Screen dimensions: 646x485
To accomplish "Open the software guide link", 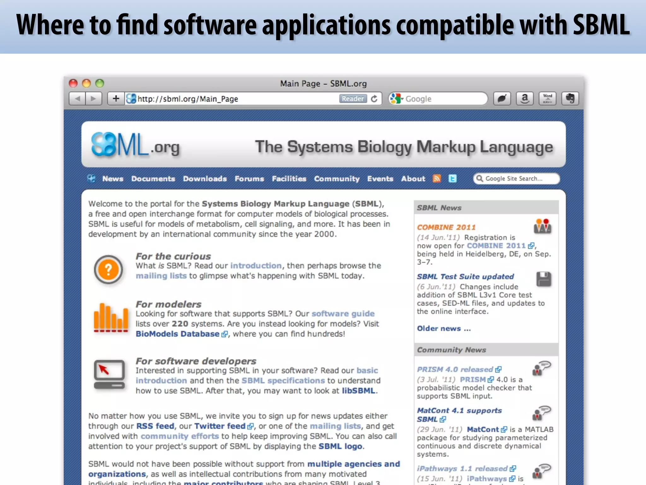I will click(343, 314).
